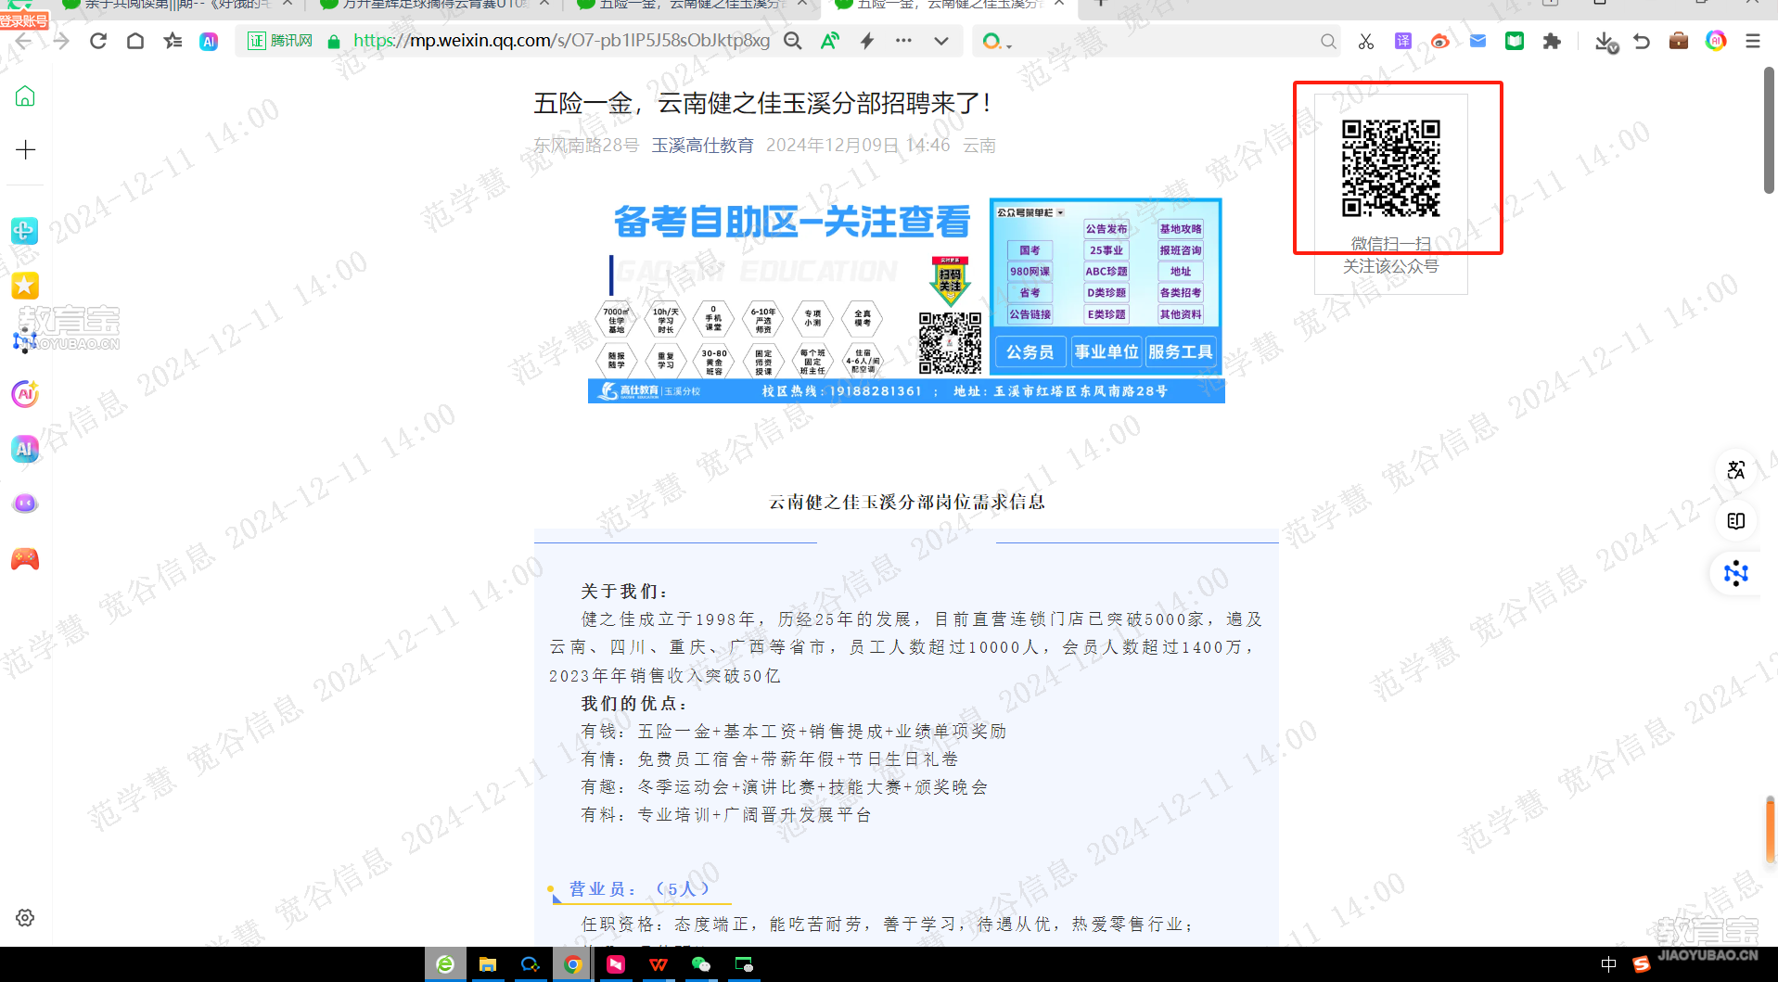Open the red game controller sidebar icon
1778x982 pixels.
25,559
